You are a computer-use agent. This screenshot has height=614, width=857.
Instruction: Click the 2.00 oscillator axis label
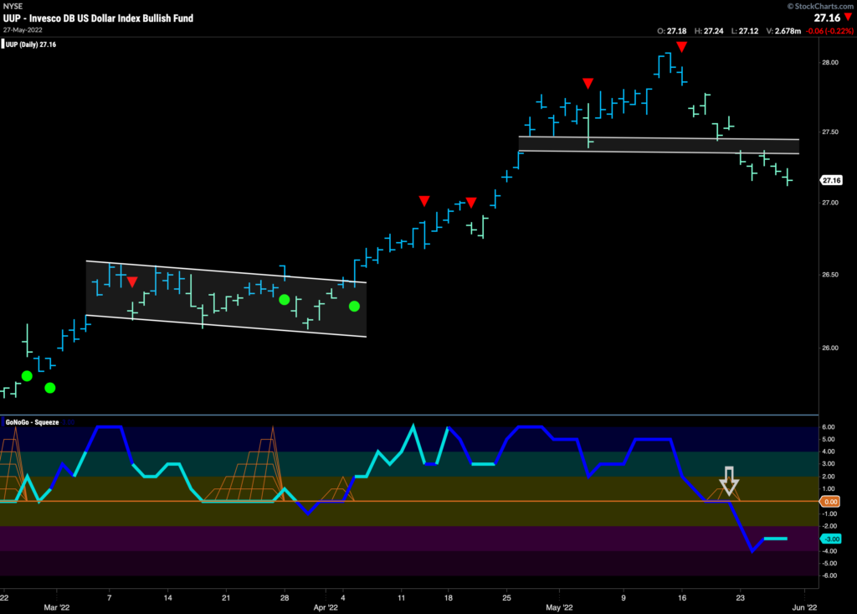(x=829, y=477)
